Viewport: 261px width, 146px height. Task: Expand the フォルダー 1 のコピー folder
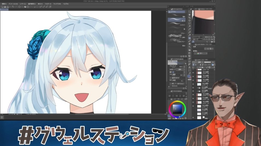click(x=198, y=88)
